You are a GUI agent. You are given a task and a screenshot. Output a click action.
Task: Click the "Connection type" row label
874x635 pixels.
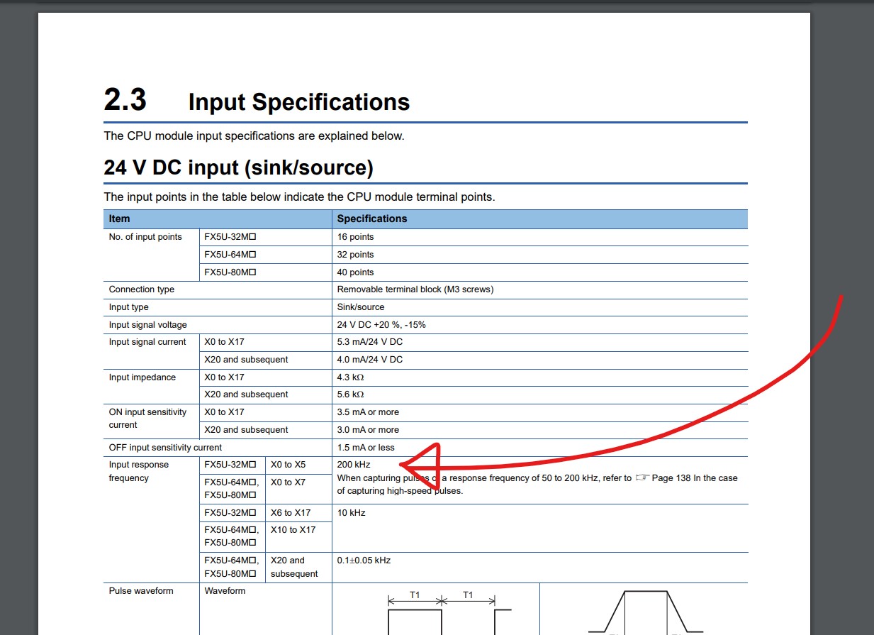coord(141,289)
